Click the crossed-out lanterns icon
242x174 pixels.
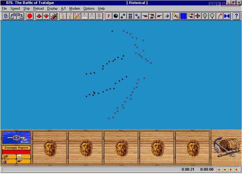[x=78, y=16]
